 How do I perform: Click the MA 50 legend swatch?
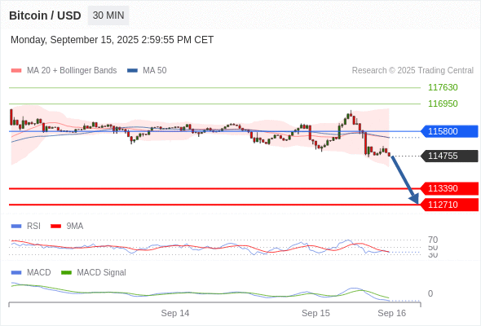click(132, 71)
